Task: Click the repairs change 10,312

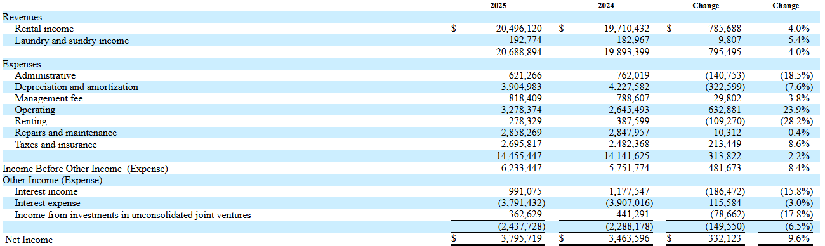Action: tap(730, 133)
